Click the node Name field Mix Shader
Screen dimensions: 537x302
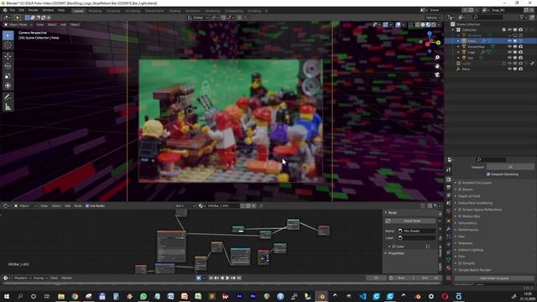(x=416, y=232)
